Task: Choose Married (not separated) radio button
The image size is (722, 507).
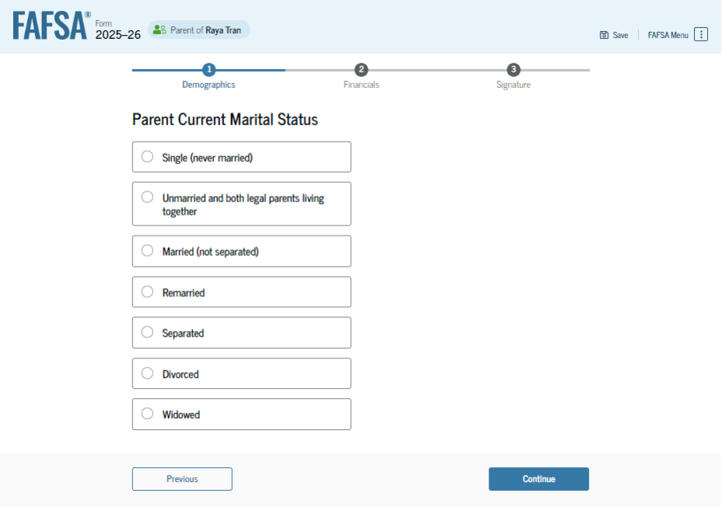Action: 148,251
